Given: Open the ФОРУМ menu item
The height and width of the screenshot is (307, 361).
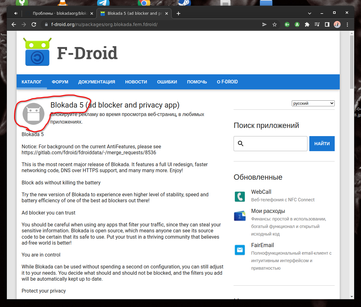Looking at the screenshot, I should (x=60, y=82).
